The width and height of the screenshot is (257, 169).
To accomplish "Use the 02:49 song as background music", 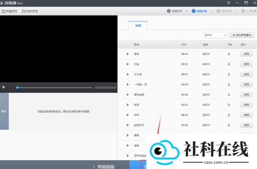I will coord(246,94).
